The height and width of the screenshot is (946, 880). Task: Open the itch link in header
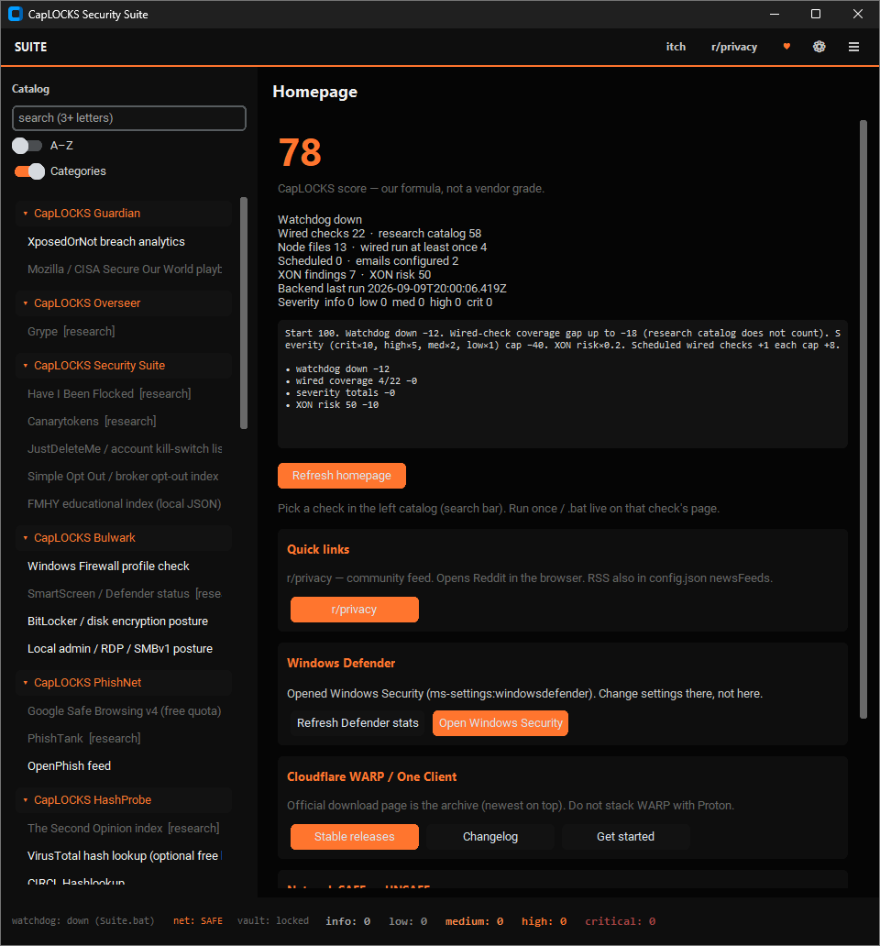(x=676, y=47)
